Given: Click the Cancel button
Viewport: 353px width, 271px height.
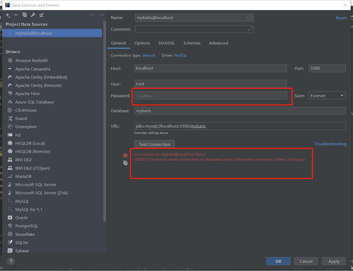Looking at the screenshot, I should (x=306, y=261).
